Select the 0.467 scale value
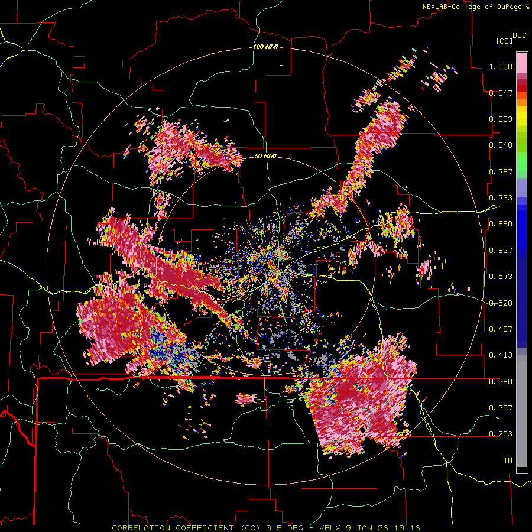 pos(501,329)
